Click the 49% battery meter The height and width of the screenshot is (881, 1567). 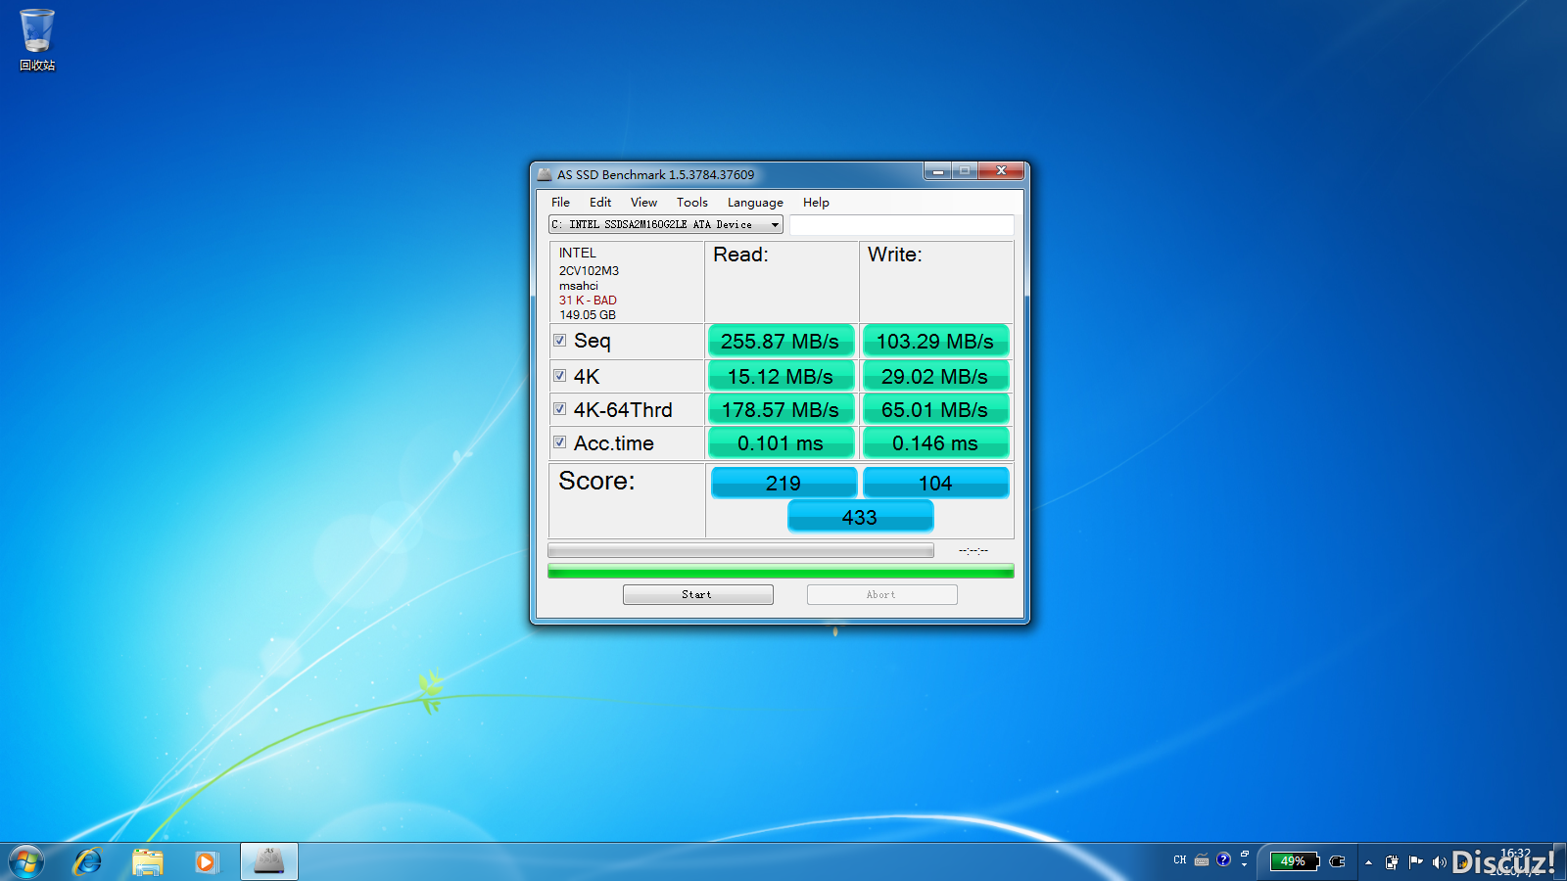click(x=1294, y=861)
